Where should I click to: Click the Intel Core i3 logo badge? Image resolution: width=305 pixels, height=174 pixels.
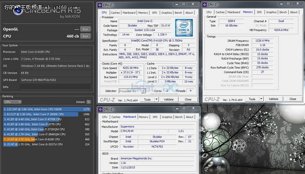[184, 28]
